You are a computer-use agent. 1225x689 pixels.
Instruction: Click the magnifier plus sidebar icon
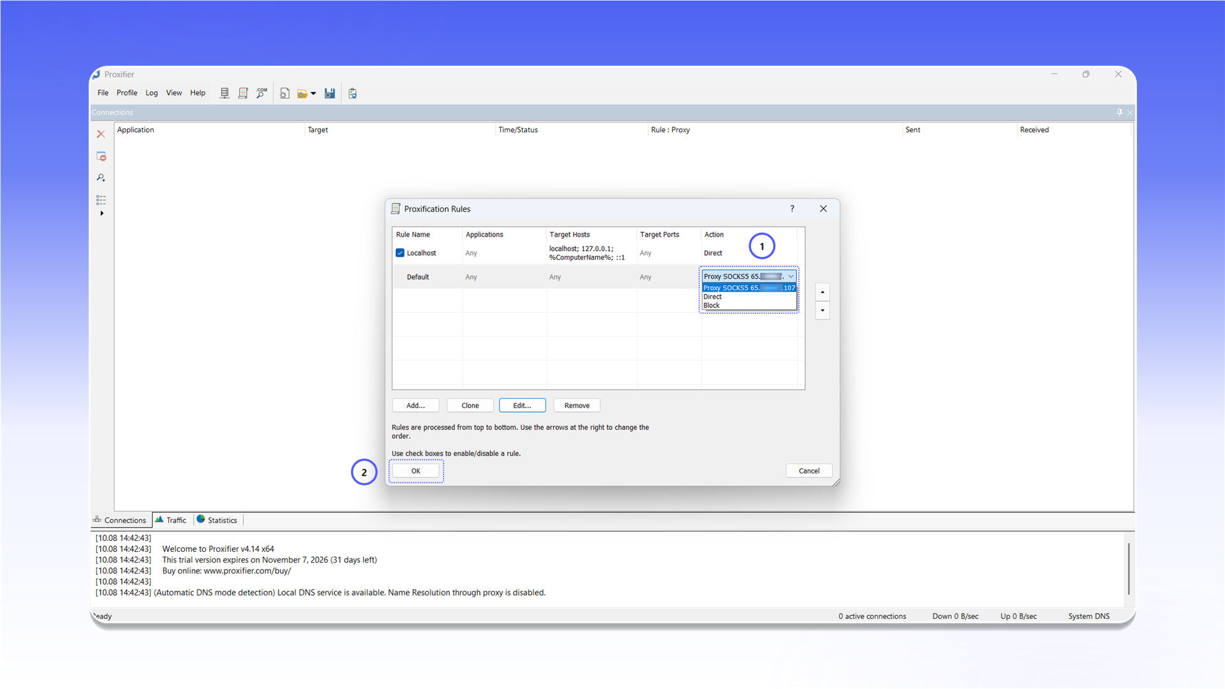point(101,178)
